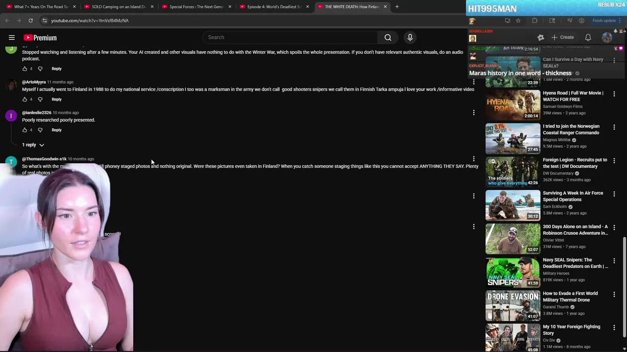Expand the '1 reply' thread
Viewport: 627px width, 352px height.
pyautogui.click(x=33, y=145)
